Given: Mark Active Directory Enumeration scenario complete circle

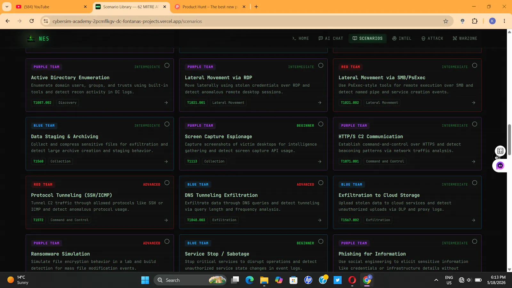Looking at the screenshot, I should pyautogui.click(x=167, y=65).
